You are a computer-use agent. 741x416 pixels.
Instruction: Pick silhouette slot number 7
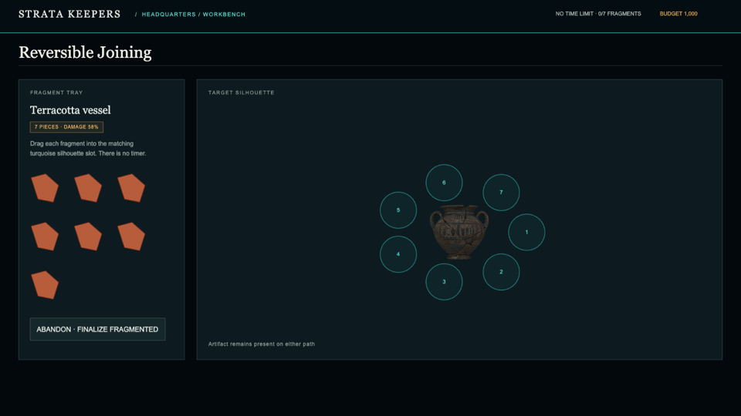(501, 193)
